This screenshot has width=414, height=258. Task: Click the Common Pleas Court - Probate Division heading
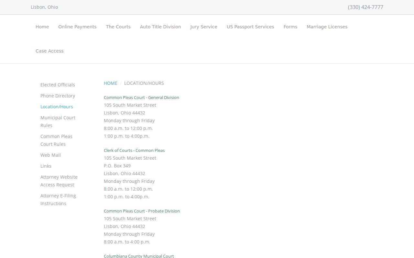(142, 211)
